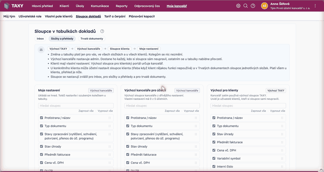Click drag handle for Stav úhrady in Výchozí kanceláře pro účetní
This screenshot has width=324, height=172.
tap(196, 146)
